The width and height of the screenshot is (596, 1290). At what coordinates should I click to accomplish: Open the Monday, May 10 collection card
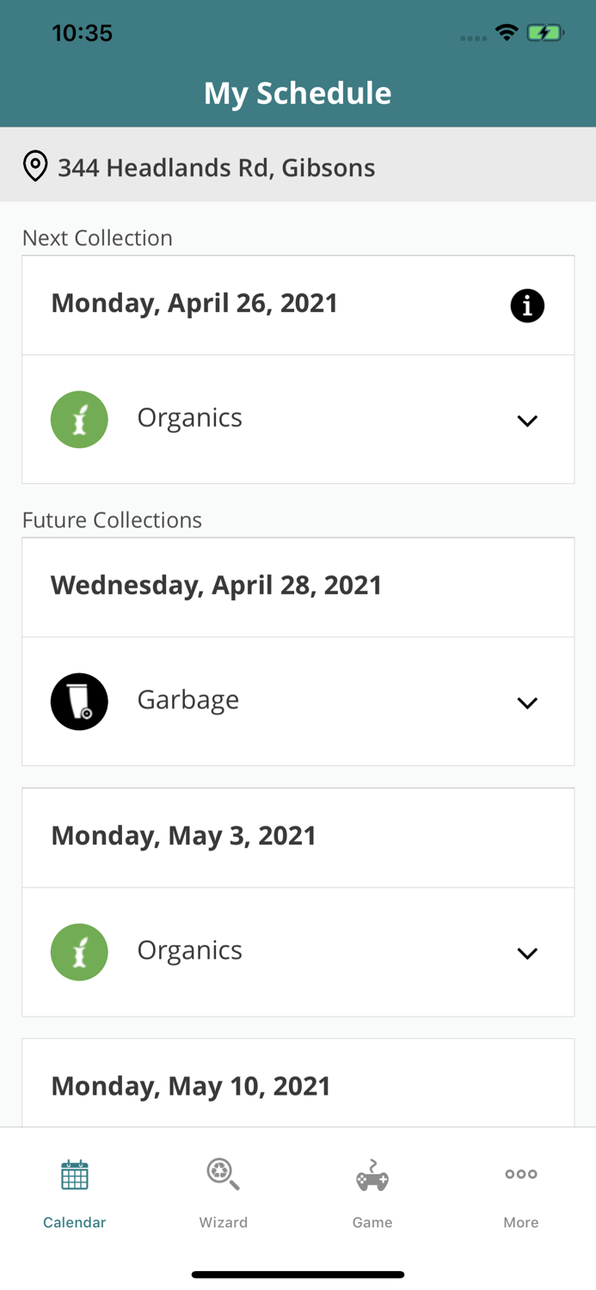pyautogui.click(x=298, y=1085)
